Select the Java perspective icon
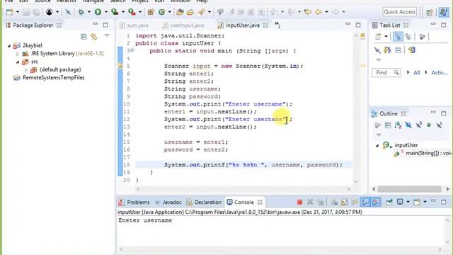This screenshot has width=453, height=255. pos(443,12)
